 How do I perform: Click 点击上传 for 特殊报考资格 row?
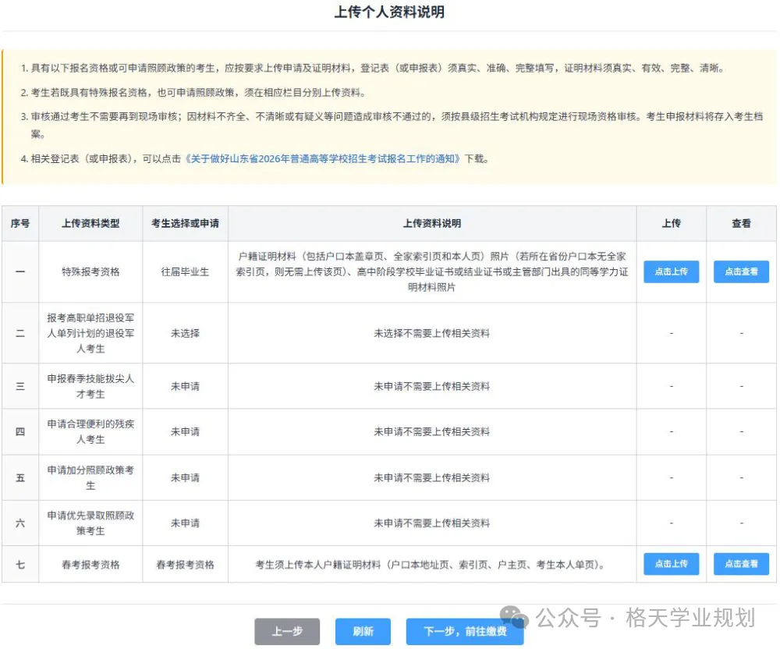pos(671,271)
